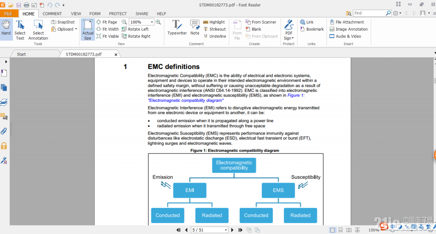Open the Bookmarks side panel
This screenshot has width=436, height=234.
[4, 73]
